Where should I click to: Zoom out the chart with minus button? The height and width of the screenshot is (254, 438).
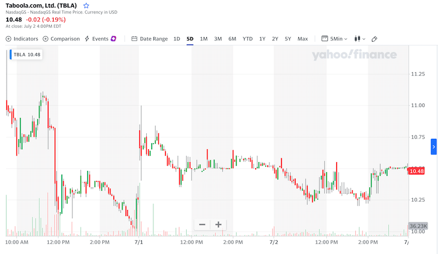(x=202, y=225)
